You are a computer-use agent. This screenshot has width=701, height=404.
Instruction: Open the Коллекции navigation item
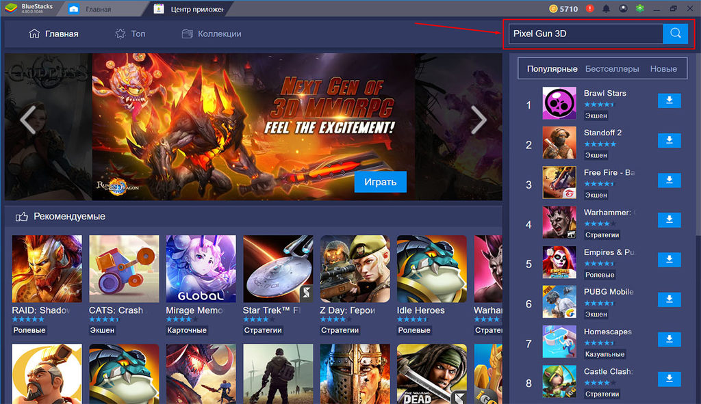pos(212,34)
